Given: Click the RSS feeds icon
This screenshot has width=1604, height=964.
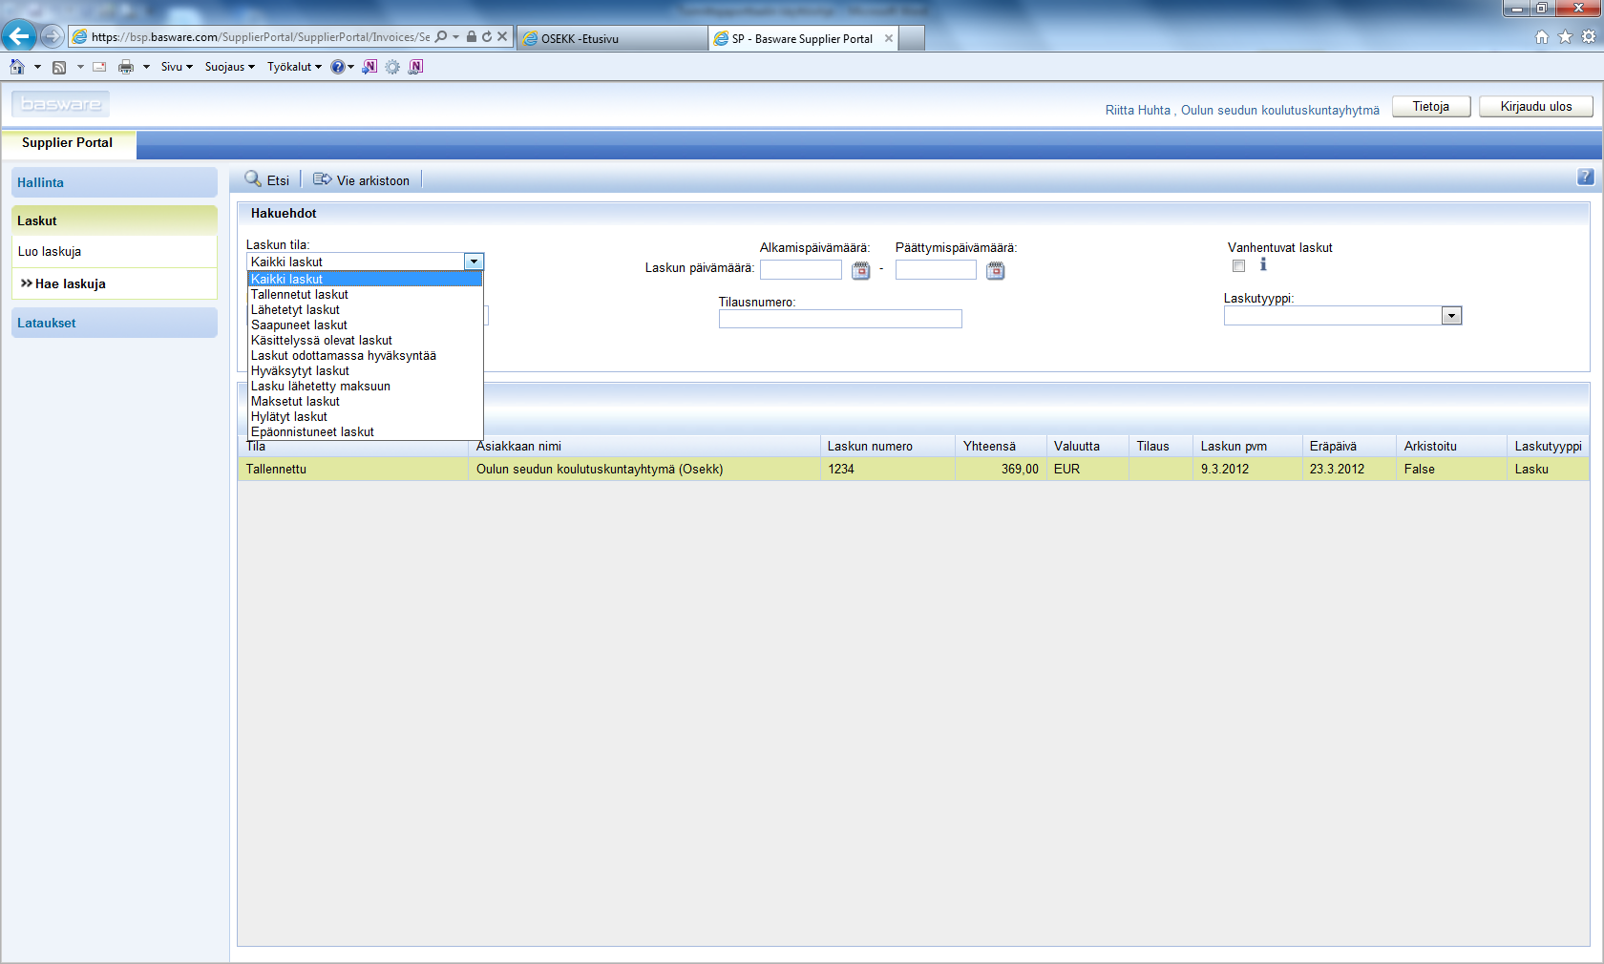Looking at the screenshot, I should 59,67.
